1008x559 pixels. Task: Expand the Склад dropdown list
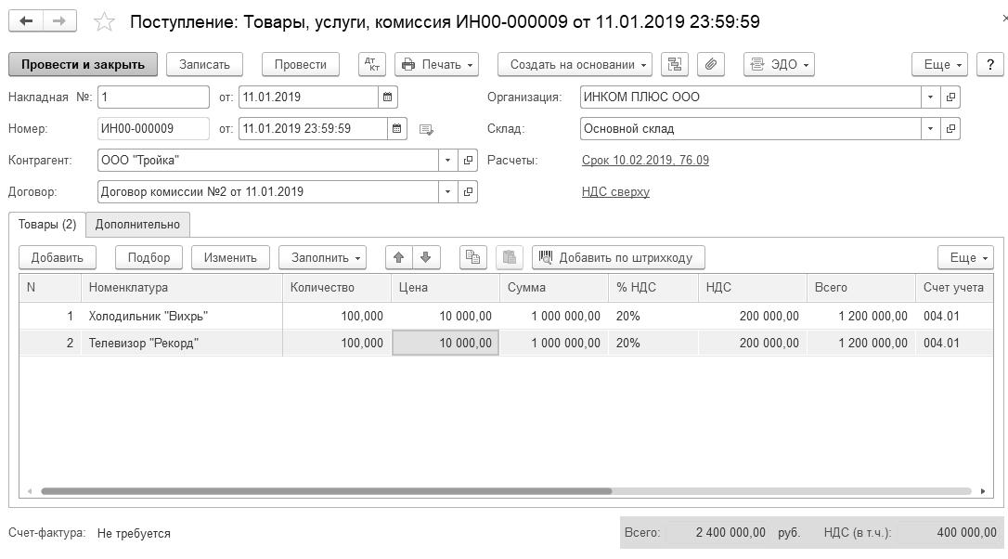click(930, 129)
